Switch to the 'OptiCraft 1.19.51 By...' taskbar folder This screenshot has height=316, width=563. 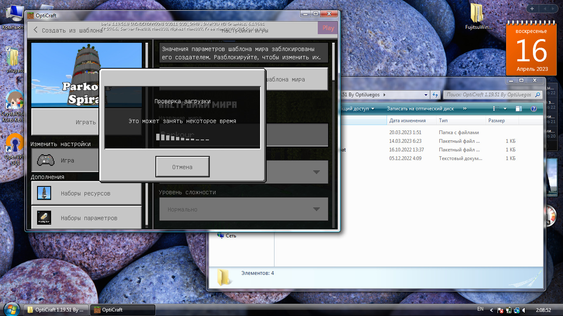click(56, 310)
